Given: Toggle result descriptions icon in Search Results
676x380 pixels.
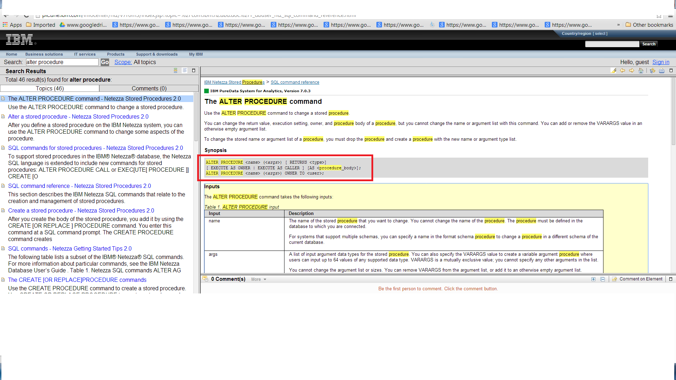Looking at the screenshot, I should click(184, 71).
